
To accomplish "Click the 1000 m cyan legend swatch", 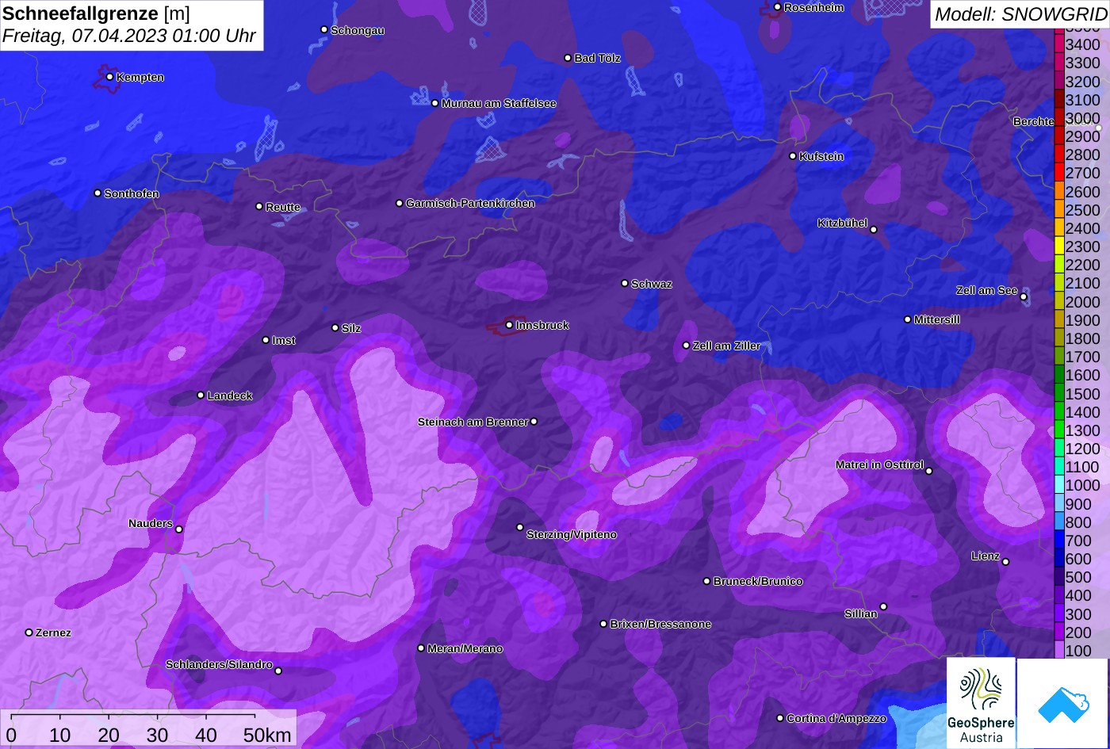I will point(1058,484).
